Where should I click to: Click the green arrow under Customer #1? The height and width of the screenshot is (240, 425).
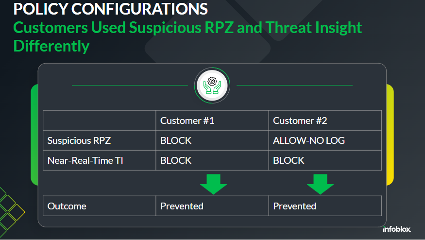point(213,184)
